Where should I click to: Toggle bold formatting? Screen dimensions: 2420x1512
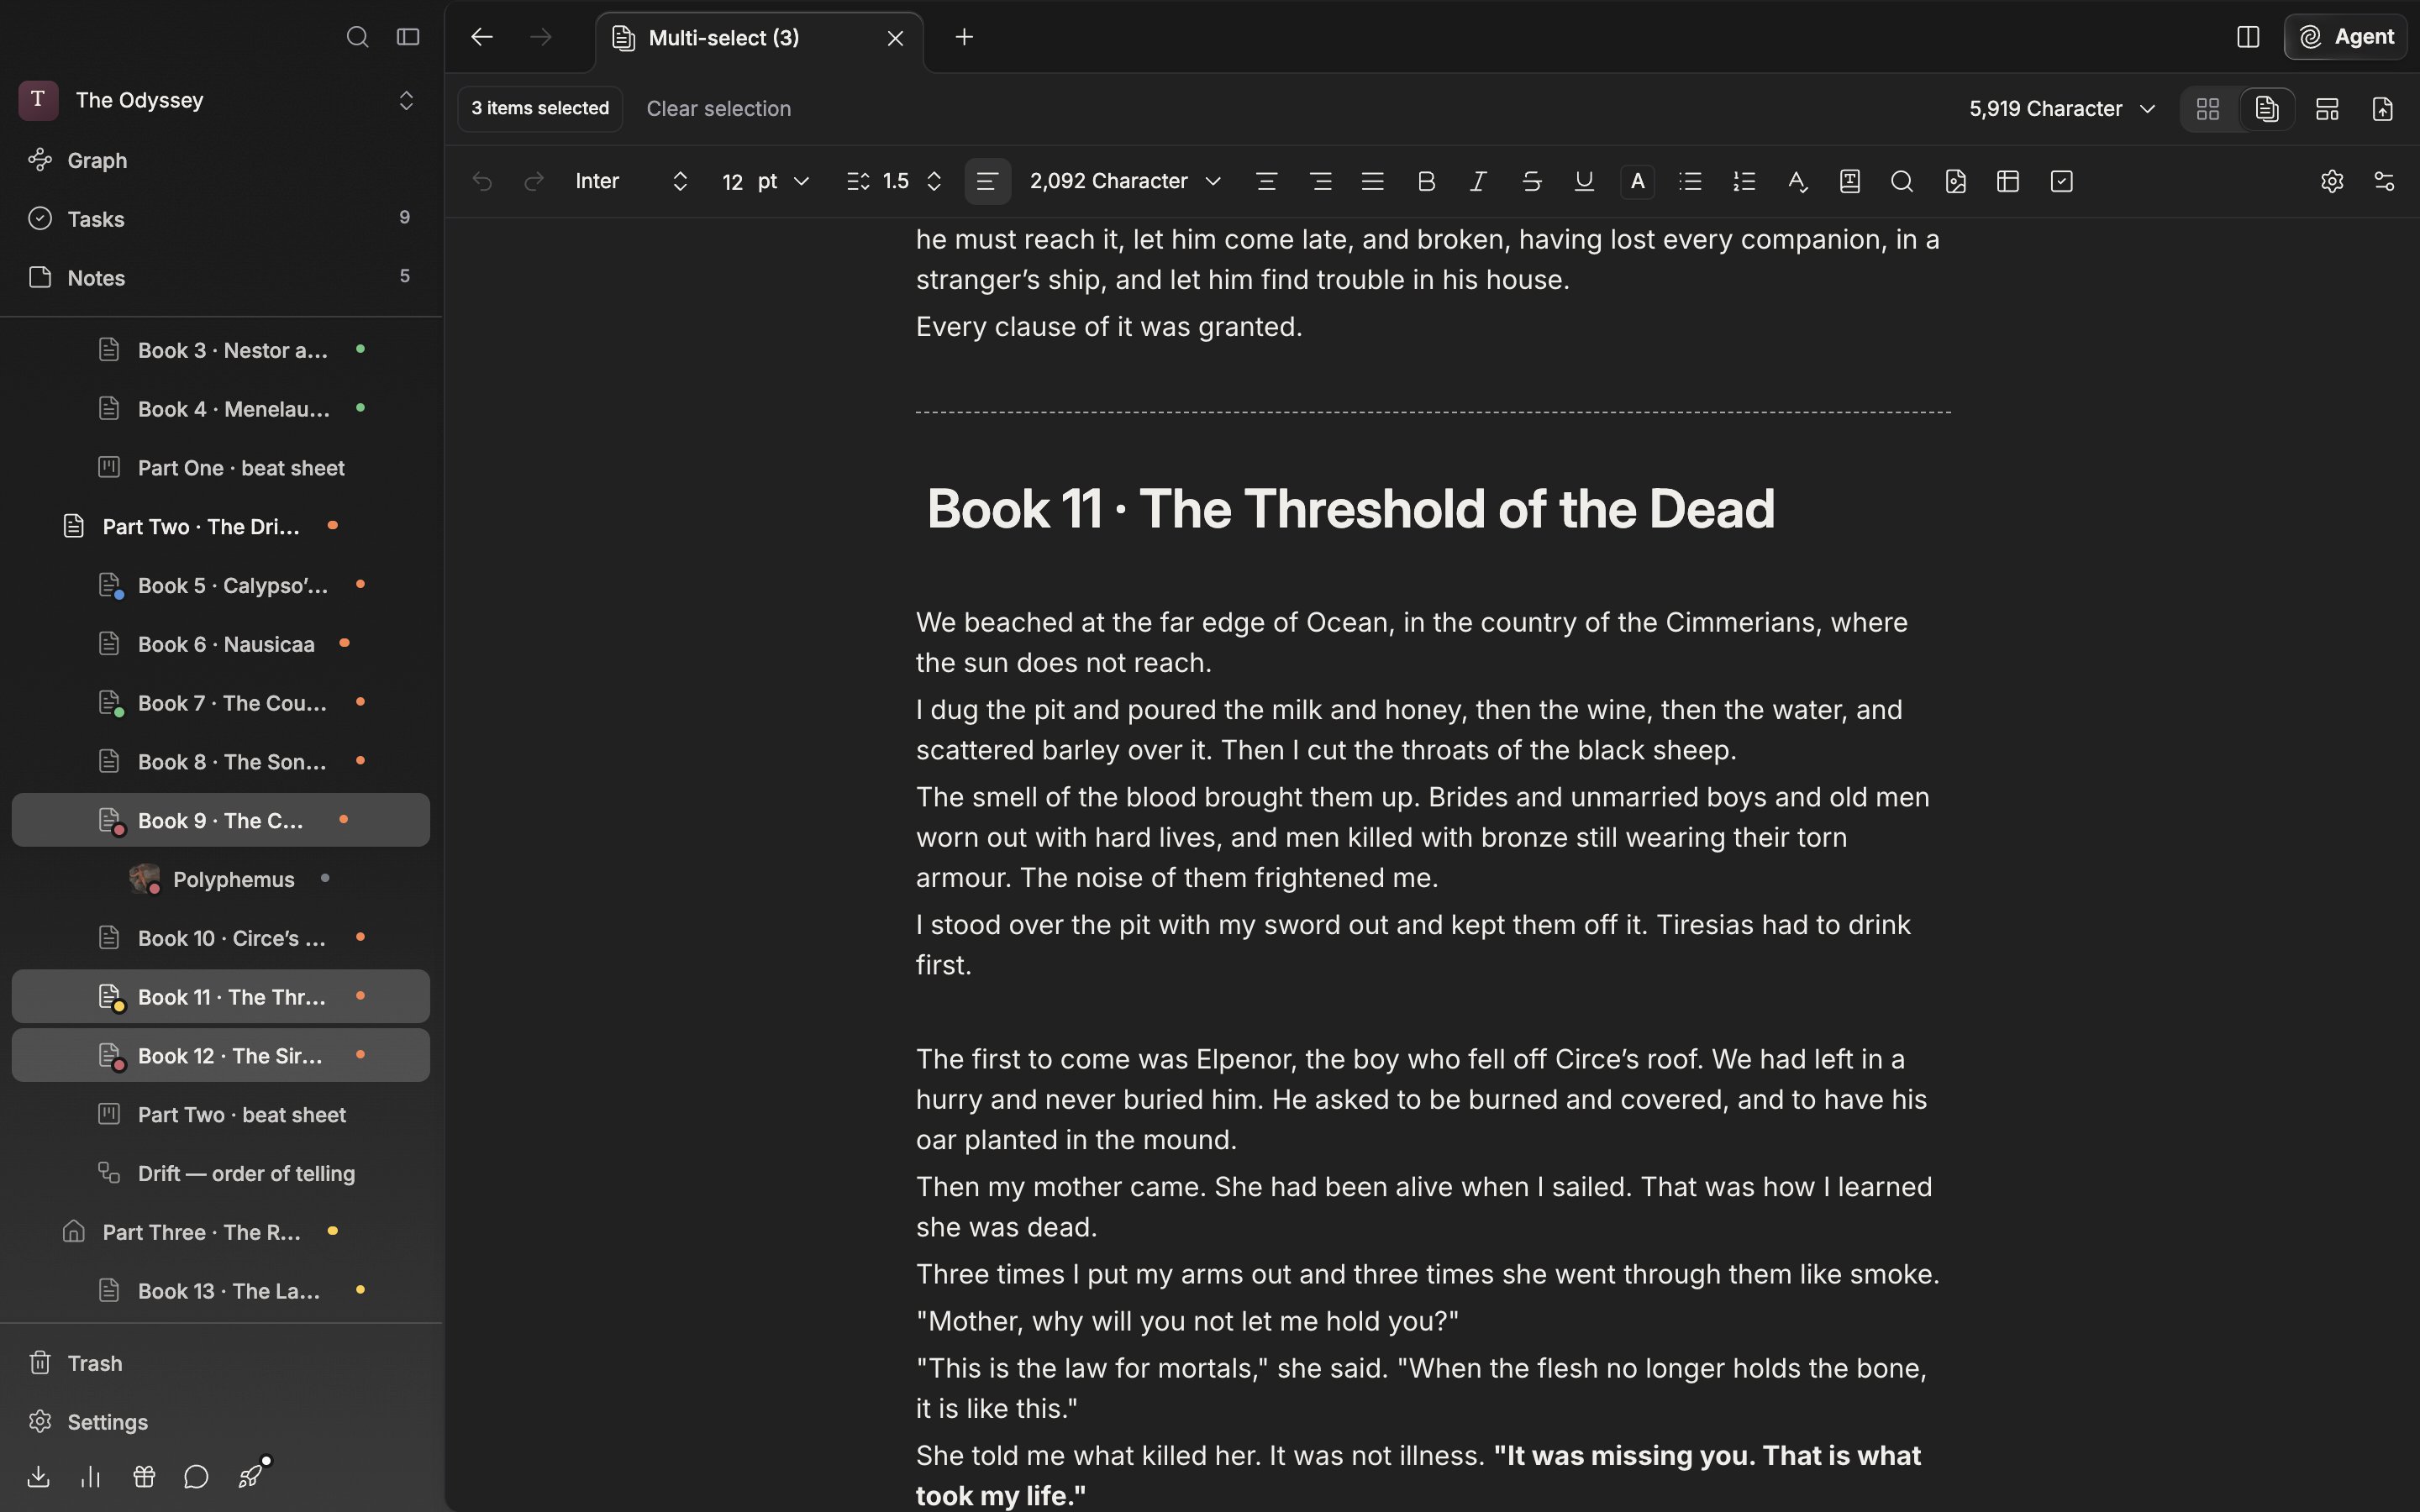(1426, 181)
